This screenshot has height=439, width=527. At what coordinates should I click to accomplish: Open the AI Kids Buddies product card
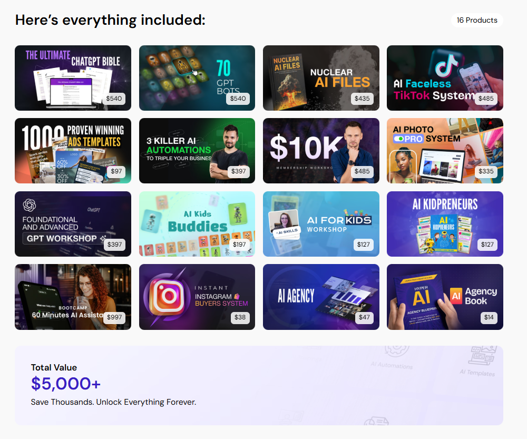pos(197,224)
